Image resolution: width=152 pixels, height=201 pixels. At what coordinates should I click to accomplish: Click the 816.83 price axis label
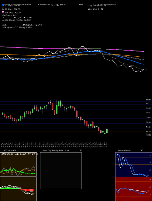point(148,108)
